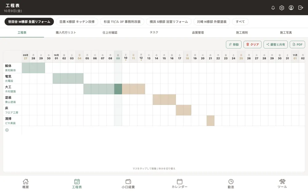Screen dimensions: 308x192
Task: Select the 工程表 tab under project chips
Action: click(22, 33)
